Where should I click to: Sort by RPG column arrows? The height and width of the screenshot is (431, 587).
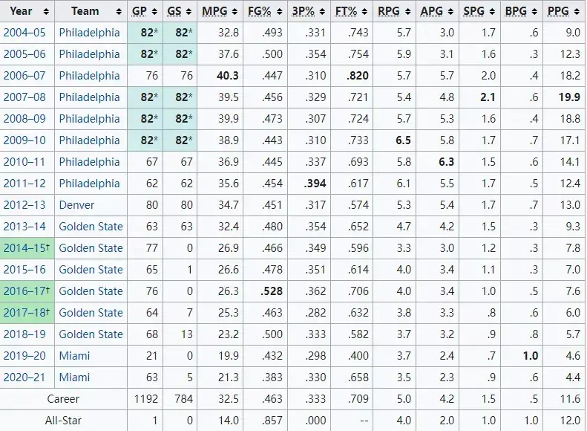tap(407, 12)
